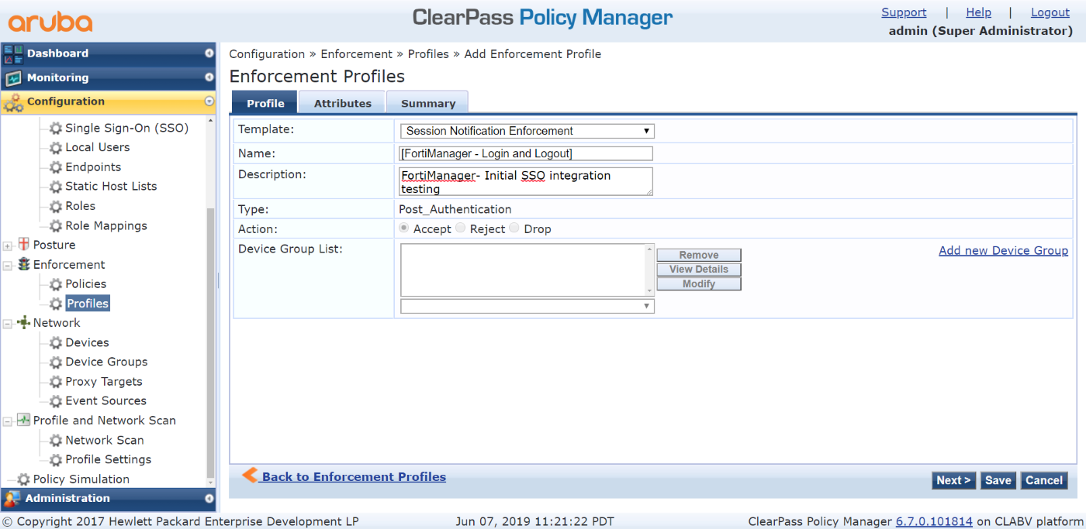Click into the Name input field
The width and height of the screenshot is (1086, 529).
click(x=527, y=153)
